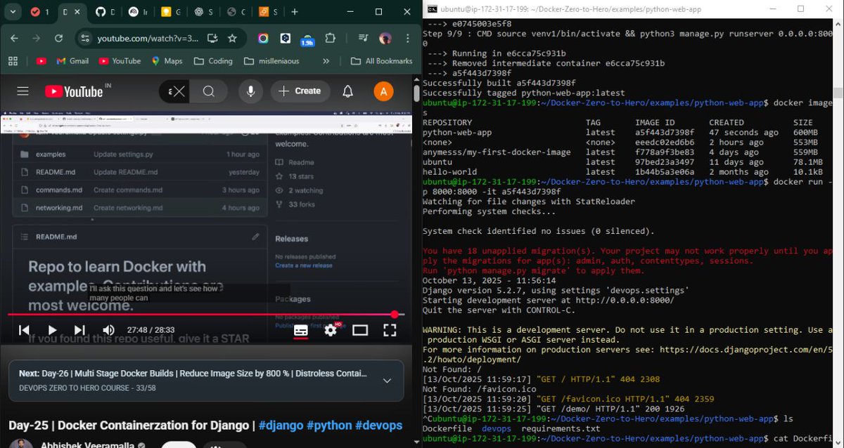Open the mislleniaous bookmarks folder

coord(271,61)
